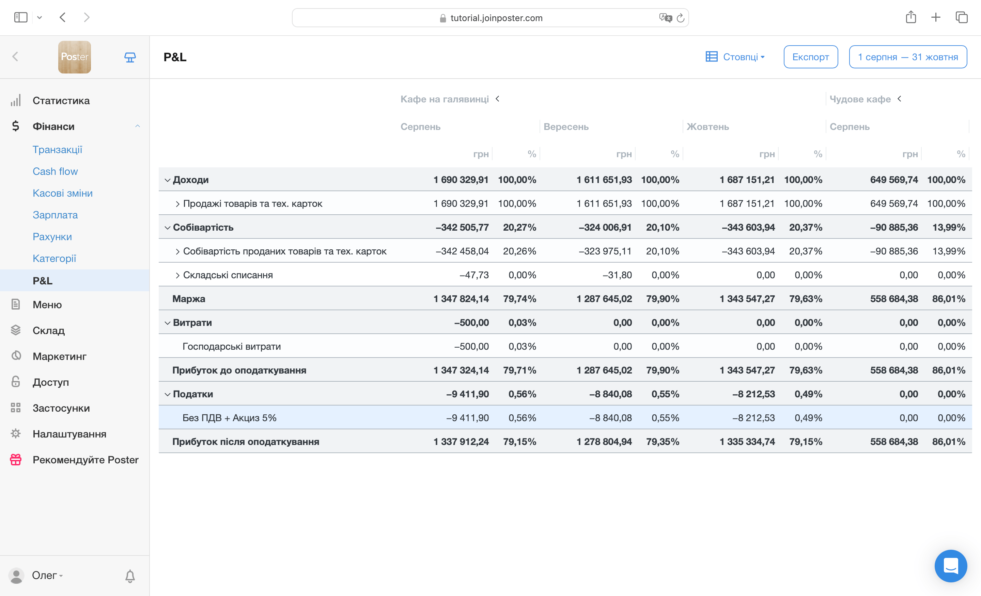Click the Рекомендуйте Poster gift icon
The width and height of the screenshot is (981, 596).
(16, 459)
